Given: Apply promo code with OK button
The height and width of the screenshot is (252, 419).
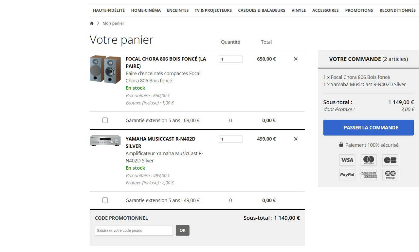Looking at the screenshot, I should (x=183, y=230).
